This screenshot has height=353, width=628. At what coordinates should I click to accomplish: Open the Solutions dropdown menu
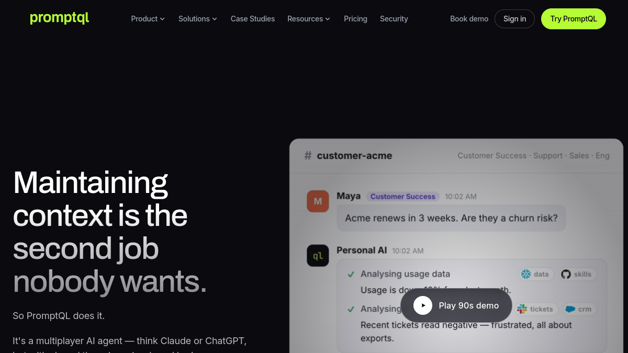tap(198, 19)
